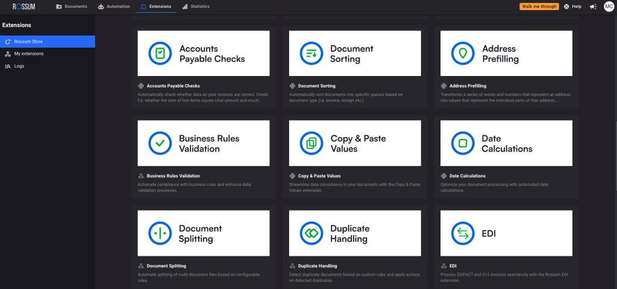Open the Address Prefilling banner

pyautogui.click(x=506, y=53)
